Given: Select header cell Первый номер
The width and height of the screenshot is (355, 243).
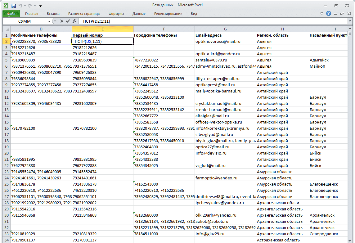Looking at the screenshot, I should (x=102, y=35).
